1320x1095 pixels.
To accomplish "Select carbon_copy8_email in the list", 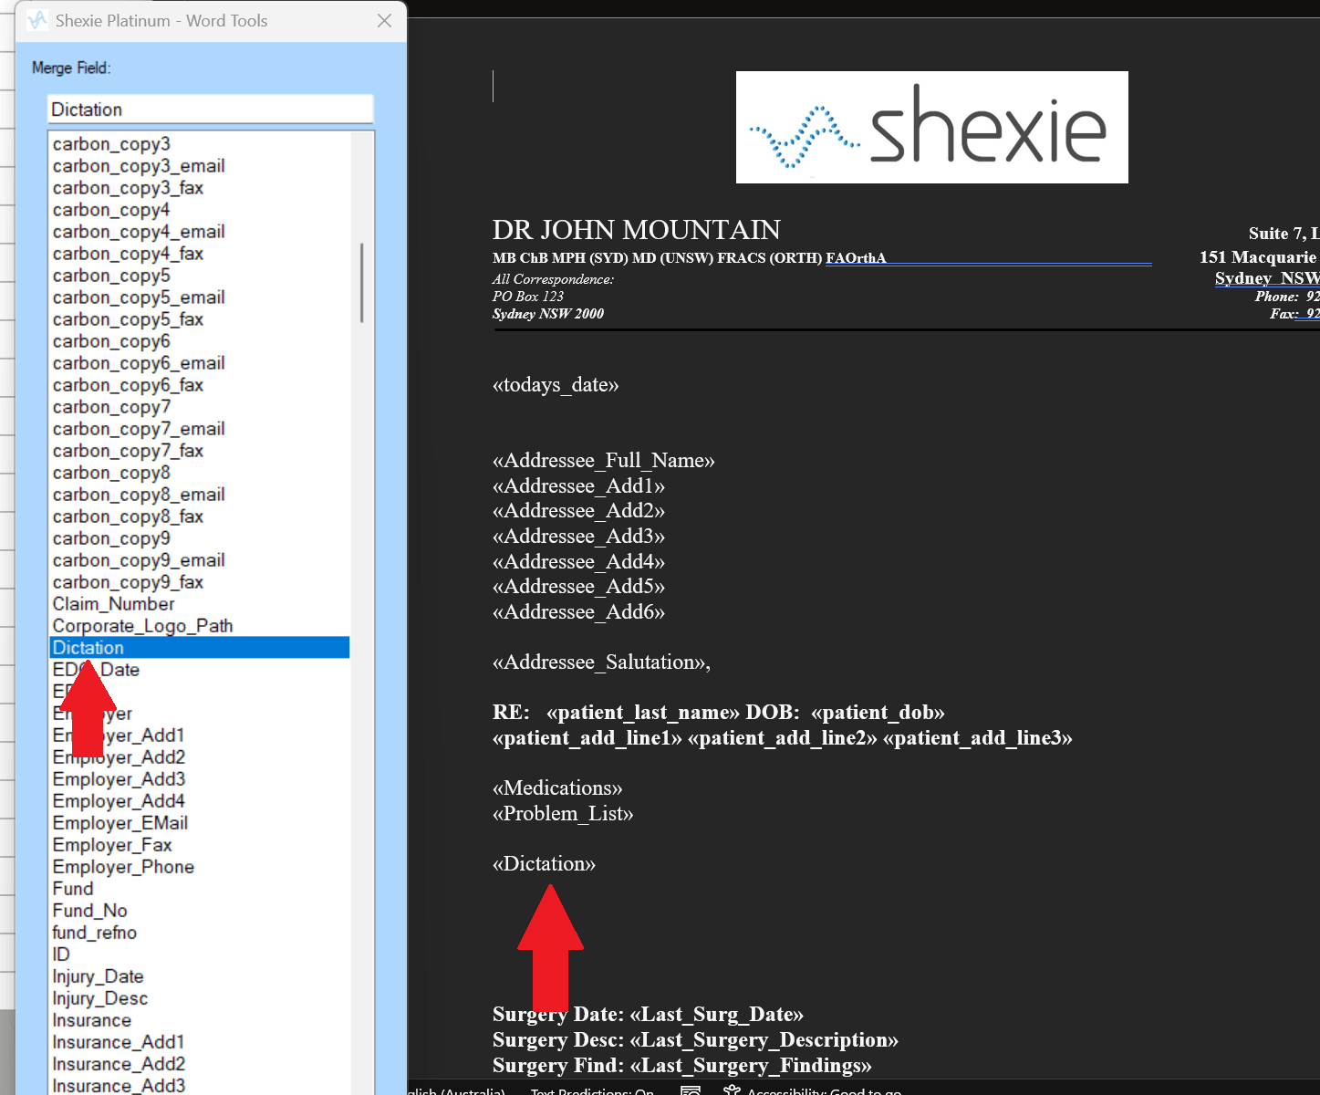I will (x=199, y=495).
